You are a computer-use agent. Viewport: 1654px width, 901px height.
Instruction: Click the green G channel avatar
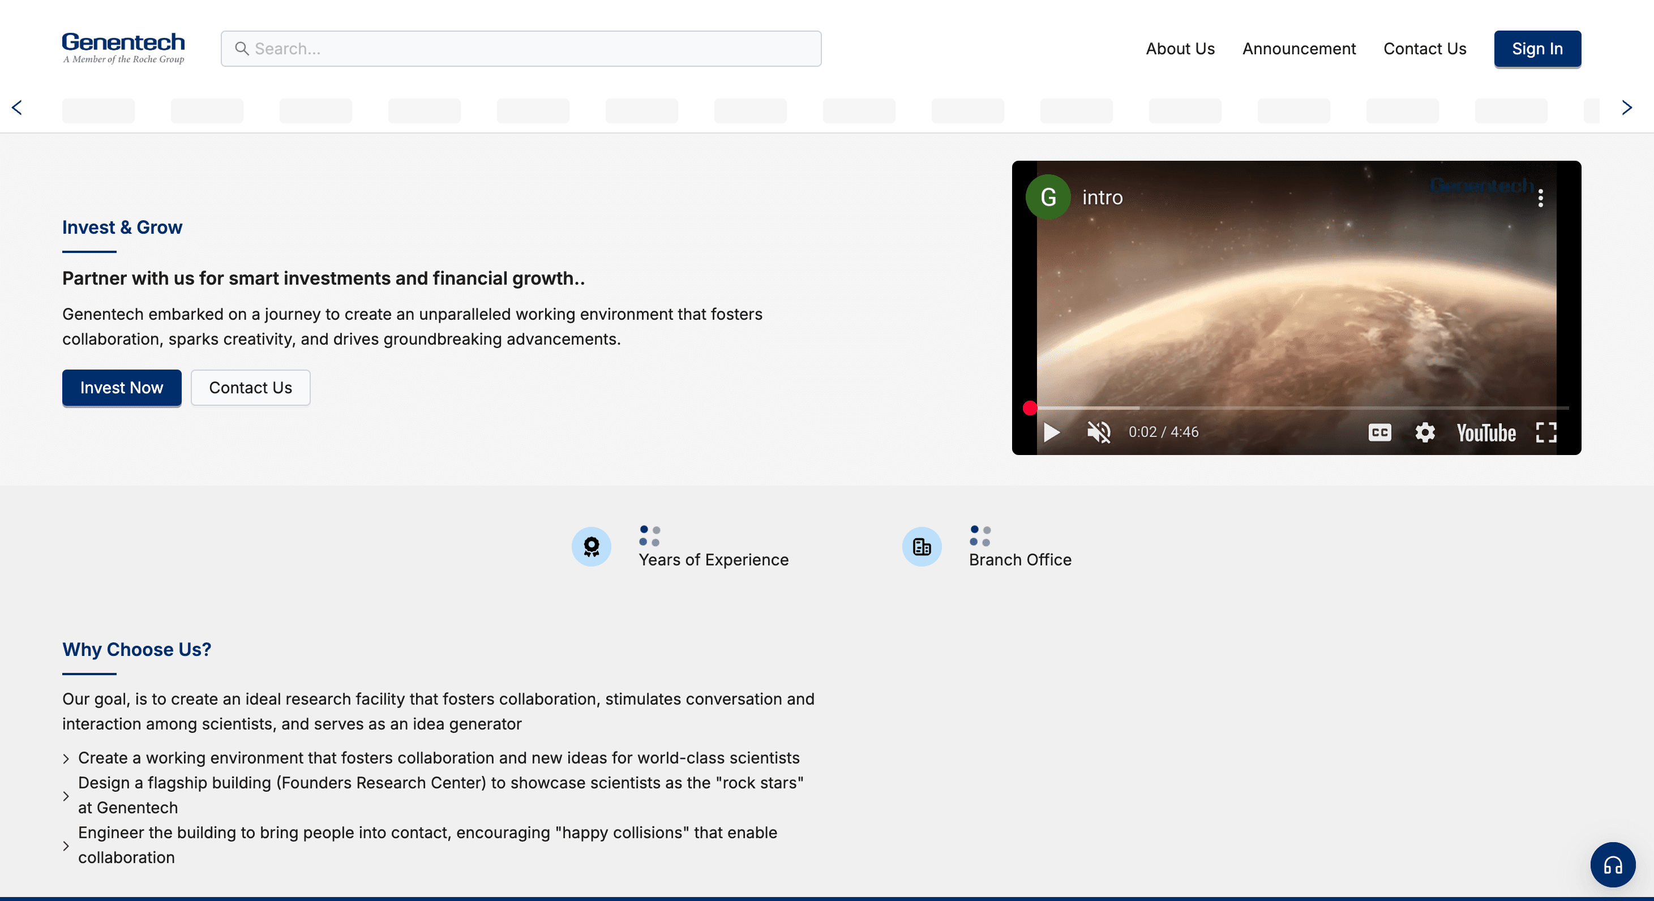[x=1048, y=197]
